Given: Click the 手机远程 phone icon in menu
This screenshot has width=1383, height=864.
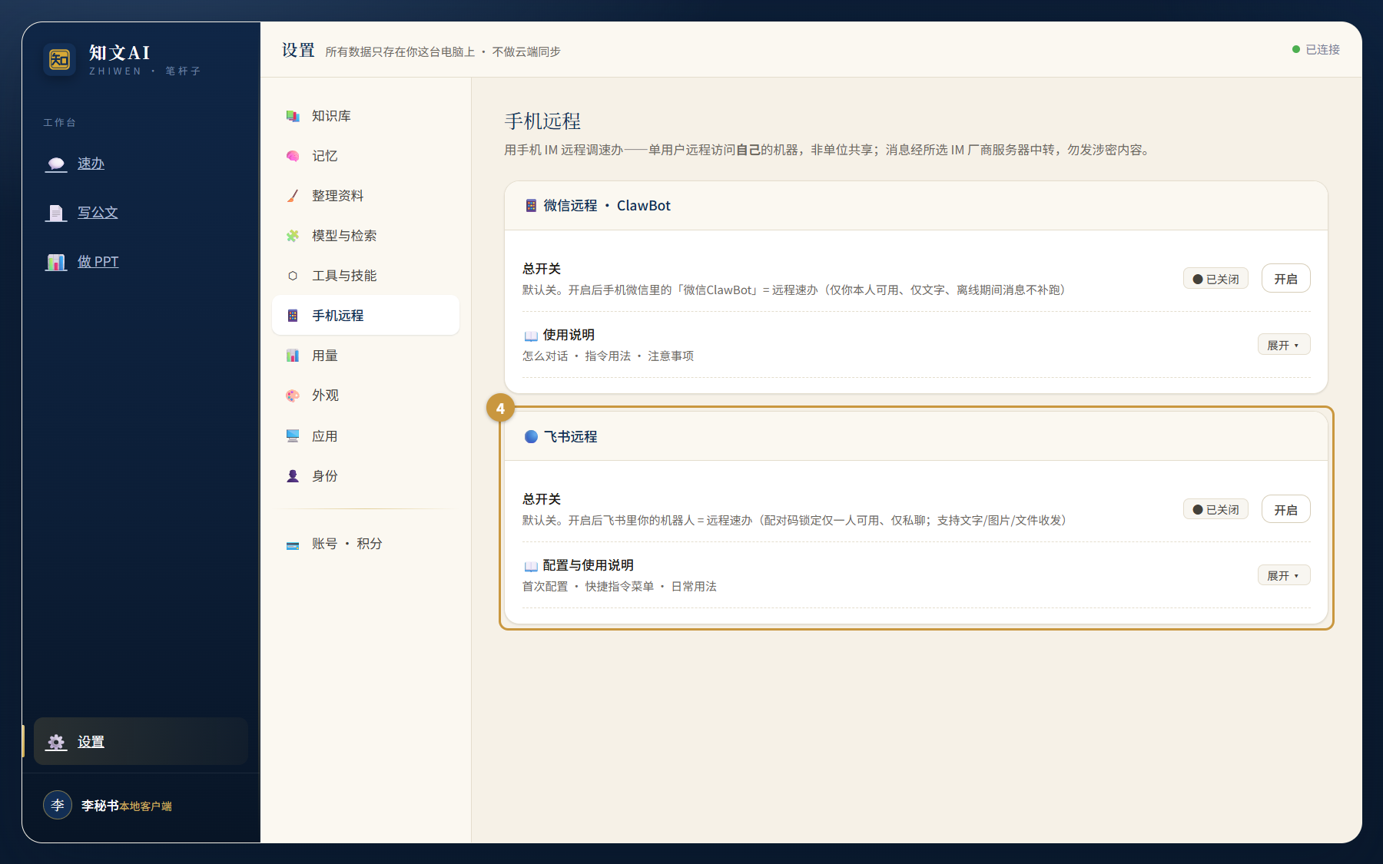Looking at the screenshot, I should [x=293, y=316].
